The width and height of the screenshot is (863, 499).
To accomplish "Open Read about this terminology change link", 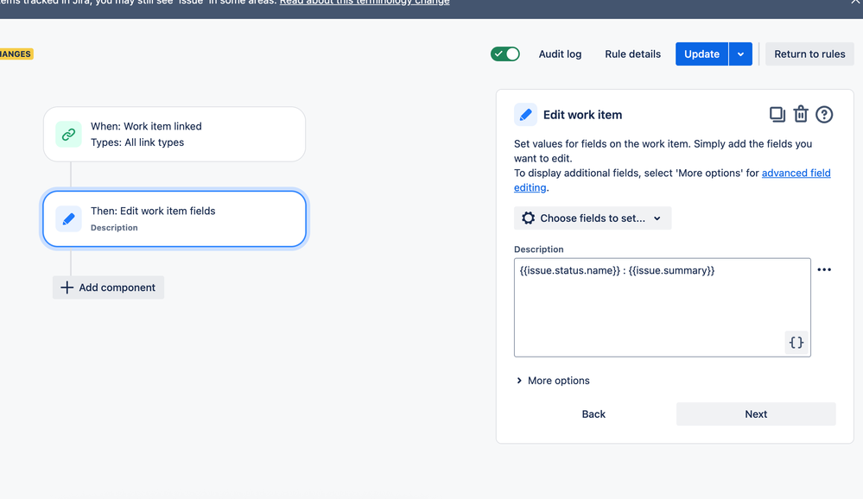I will click(x=365, y=3).
